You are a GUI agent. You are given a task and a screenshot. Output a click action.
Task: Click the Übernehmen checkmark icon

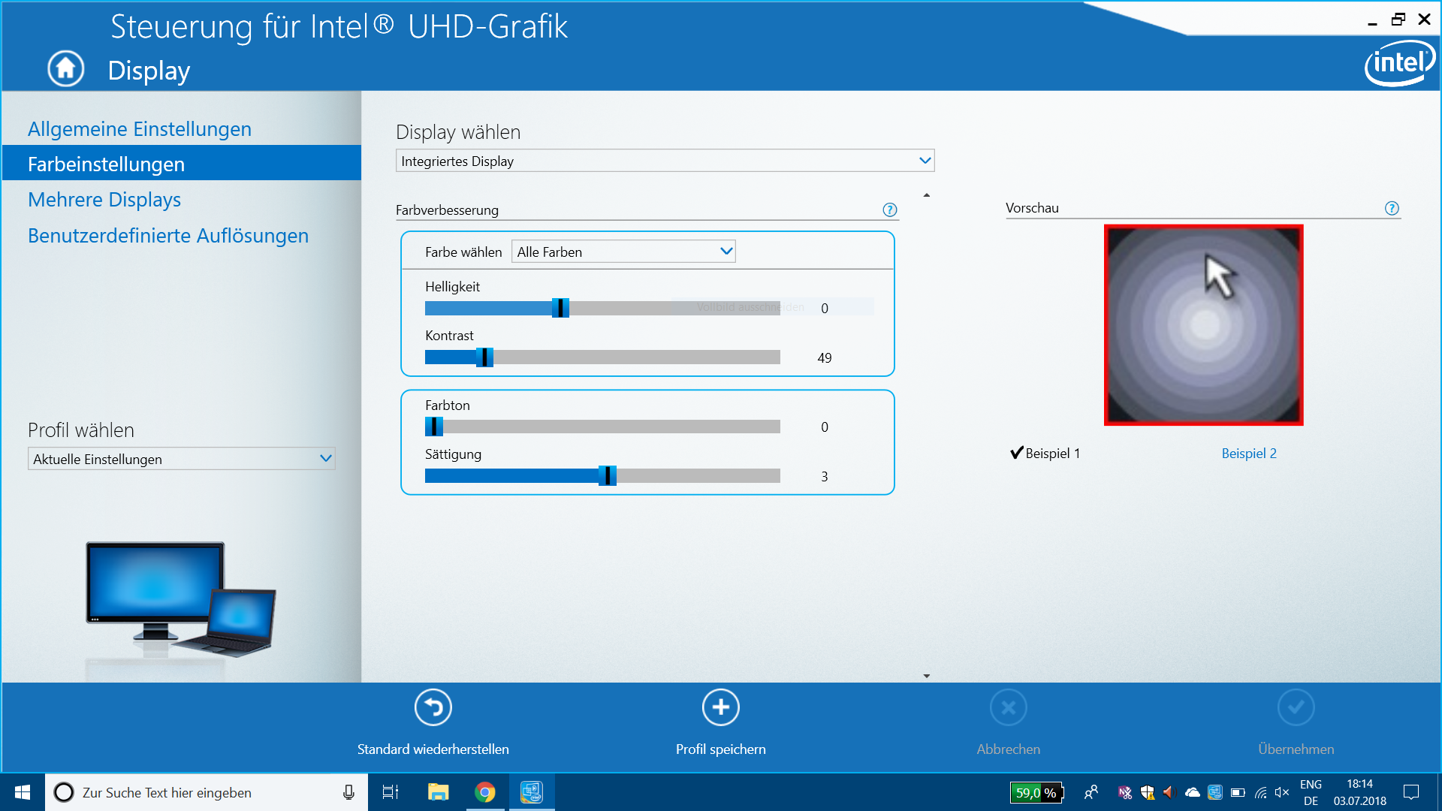[1296, 707]
